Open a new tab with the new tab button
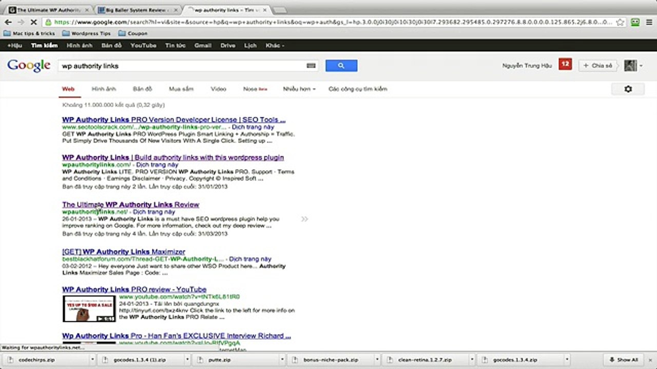The width and height of the screenshot is (657, 369). click(x=280, y=10)
